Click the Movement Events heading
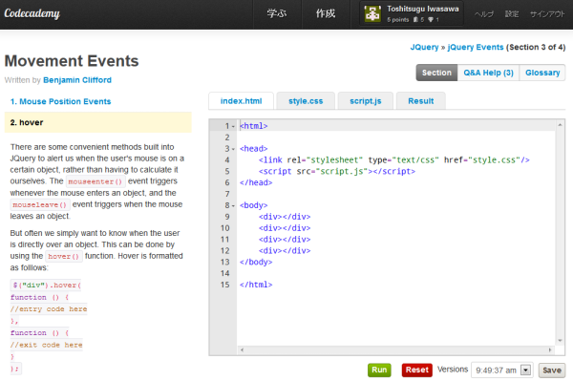The image size is (573, 381). pyautogui.click(x=72, y=61)
